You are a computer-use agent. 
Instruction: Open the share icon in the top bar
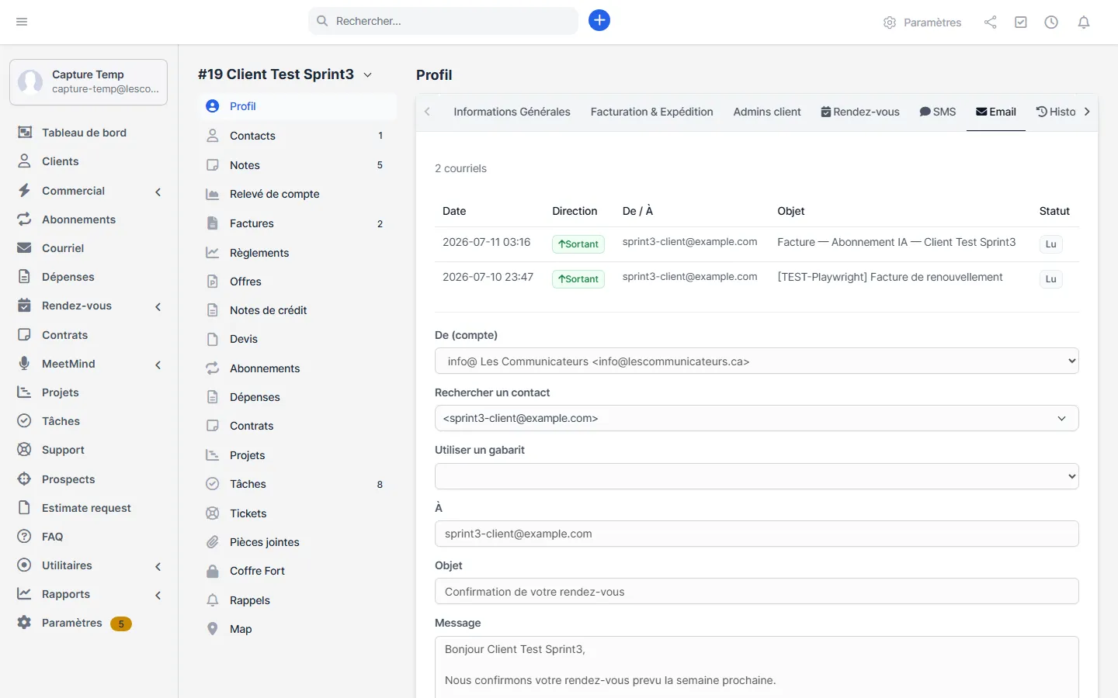[990, 22]
